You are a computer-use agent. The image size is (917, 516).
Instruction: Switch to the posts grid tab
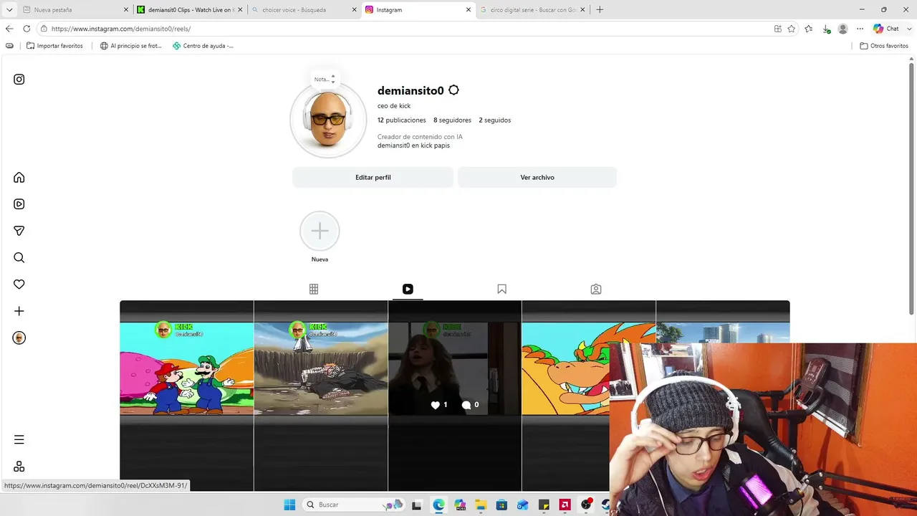pos(314,290)
